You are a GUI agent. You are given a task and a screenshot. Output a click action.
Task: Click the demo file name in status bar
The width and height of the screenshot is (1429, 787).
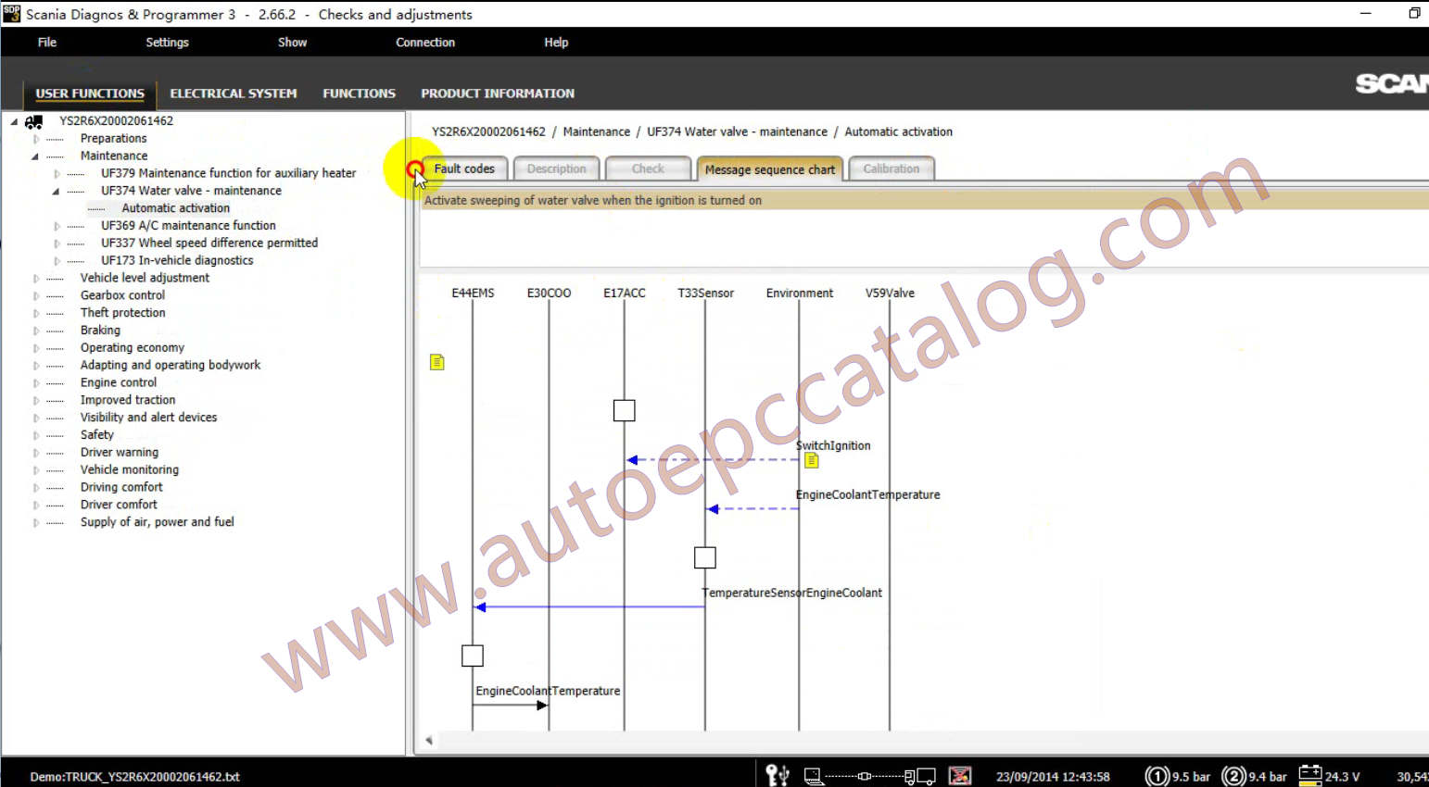coord(134,777)
